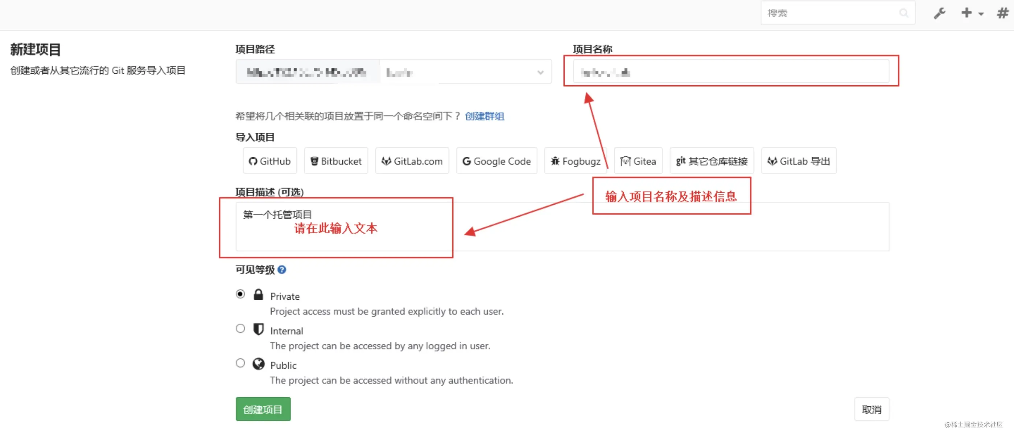Import from GitLab 导出 file

(798, 161)
